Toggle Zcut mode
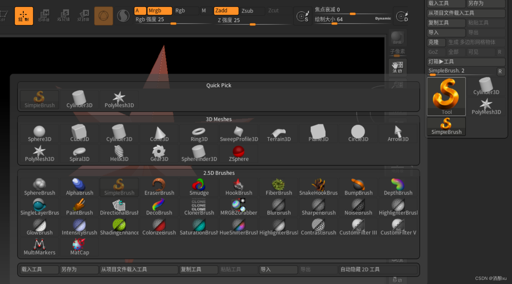 pos(279,11)
